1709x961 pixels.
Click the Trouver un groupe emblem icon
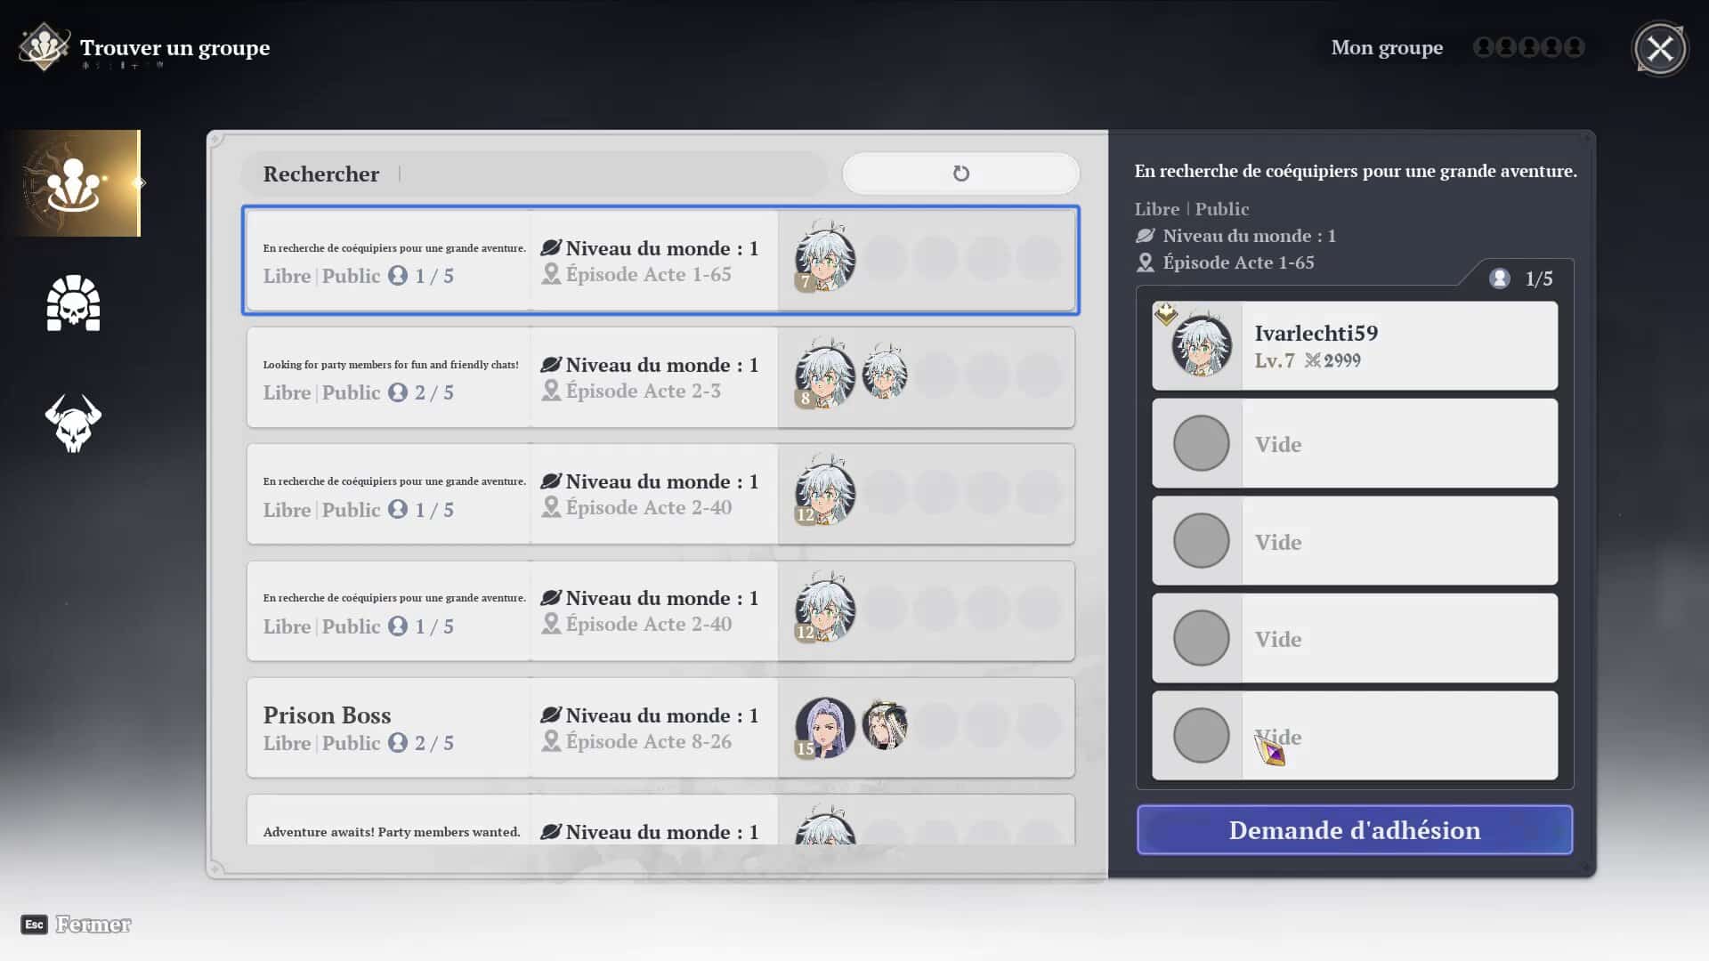[44, 47]
